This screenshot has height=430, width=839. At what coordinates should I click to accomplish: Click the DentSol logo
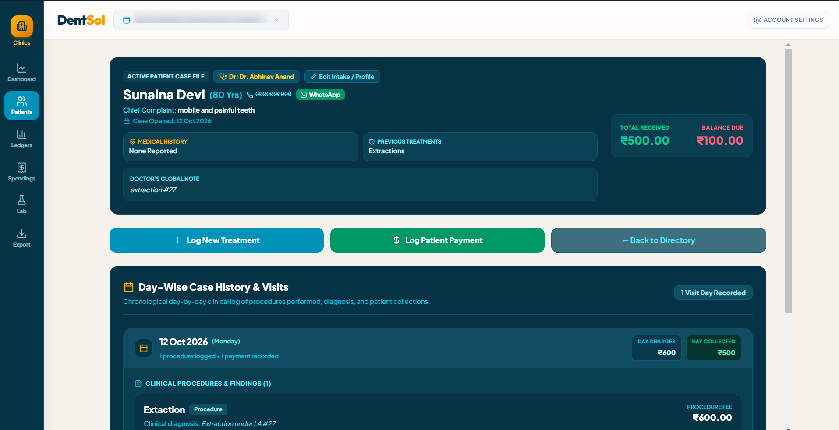click(x=81, y=20)
